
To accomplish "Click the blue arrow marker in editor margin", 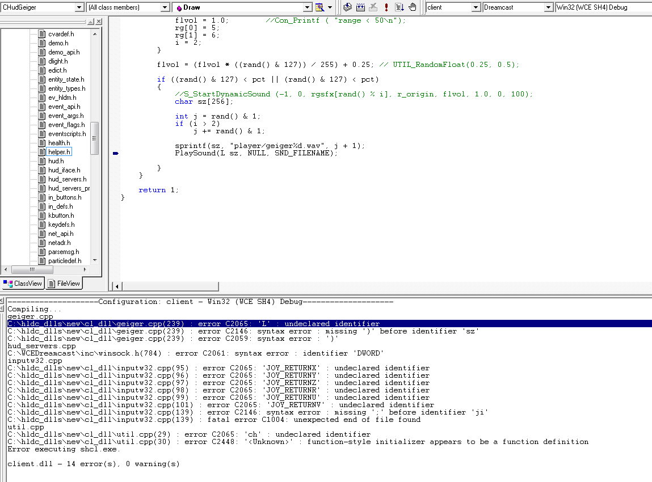I will (x=116, y=153).
